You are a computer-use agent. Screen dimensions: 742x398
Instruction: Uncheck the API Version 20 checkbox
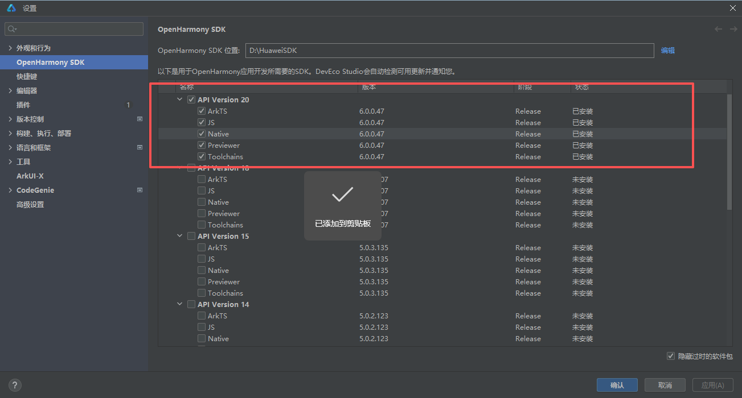[x=191, y=100]
